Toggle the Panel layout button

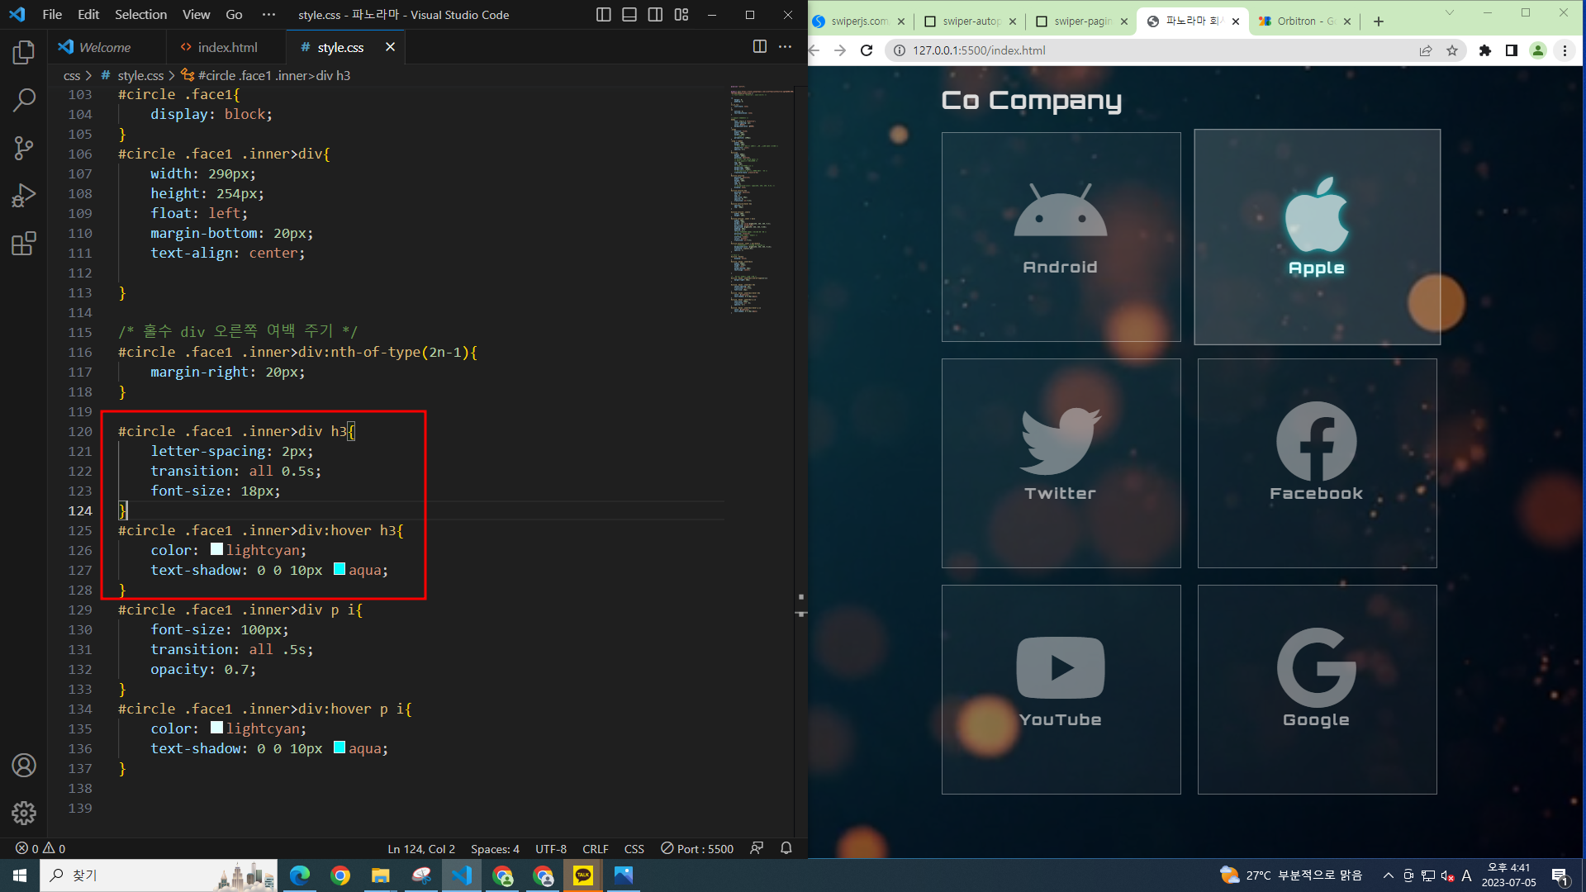point(629,15)
